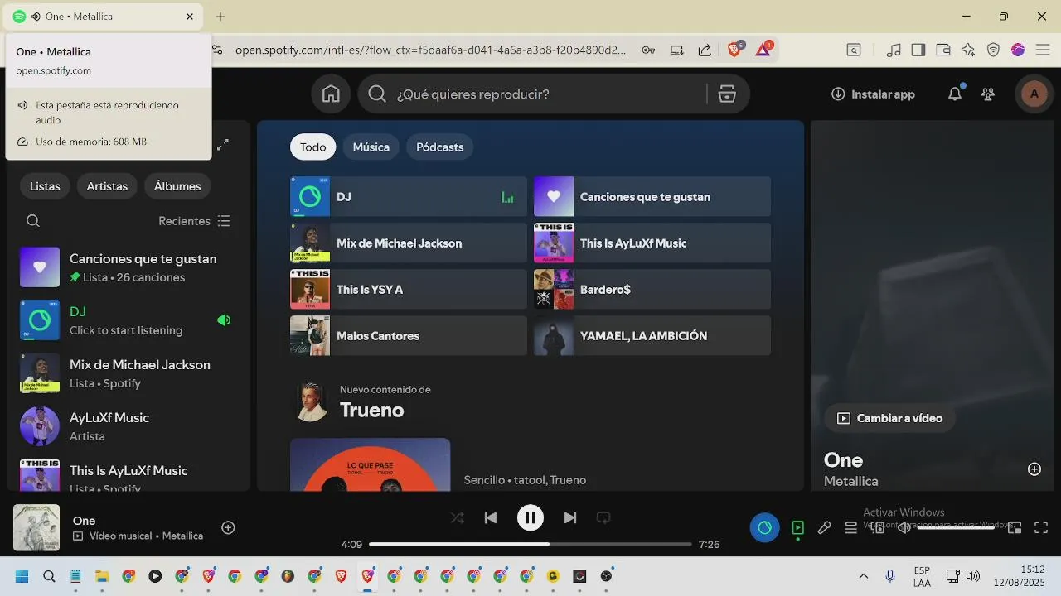Viewport: 1061px width, 596px height.
Task: Open a new browser tab with plus
Action: click(220, 17)
